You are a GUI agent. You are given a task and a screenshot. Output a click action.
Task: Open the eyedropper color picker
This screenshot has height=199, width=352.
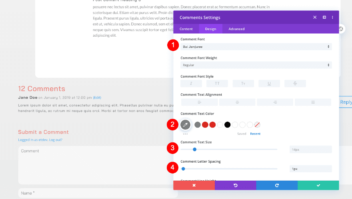(x=185, y=125)
